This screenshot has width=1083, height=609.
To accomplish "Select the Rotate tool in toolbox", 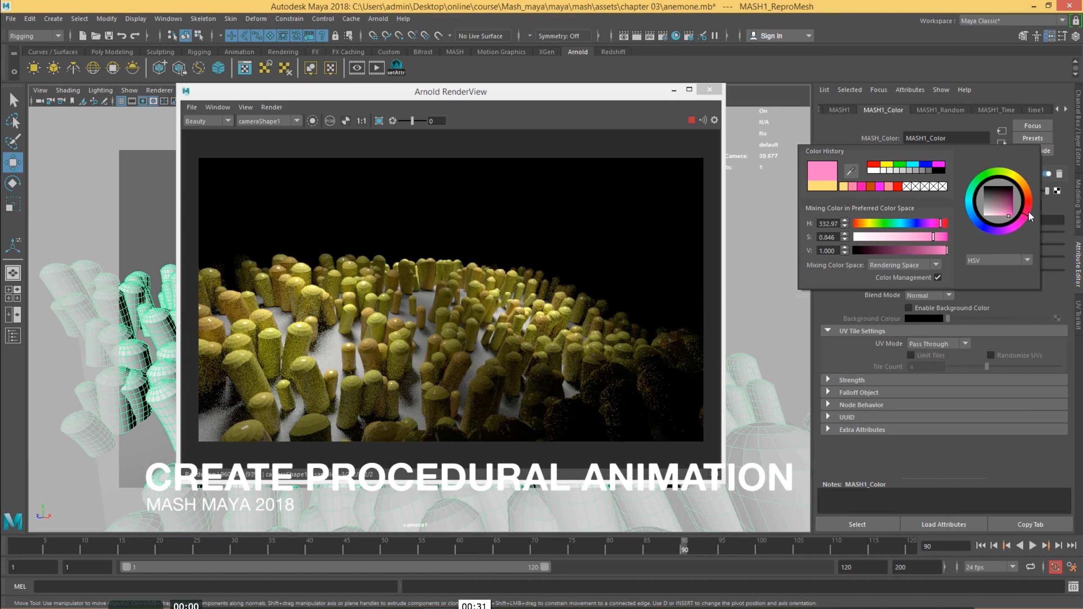I will (13, 183).
